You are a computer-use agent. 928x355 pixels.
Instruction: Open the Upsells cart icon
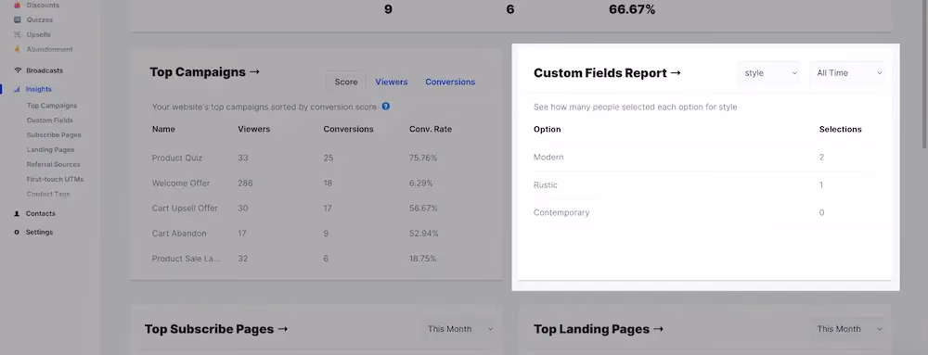pyautogui.click(x=17, y=34)
